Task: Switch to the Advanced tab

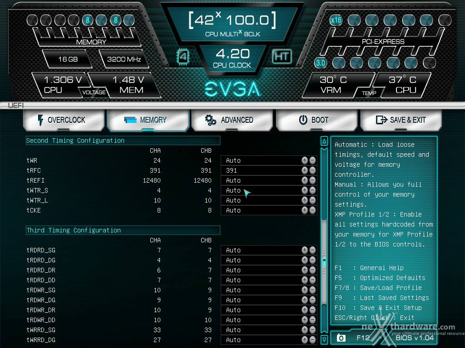Action: point(232,120)
